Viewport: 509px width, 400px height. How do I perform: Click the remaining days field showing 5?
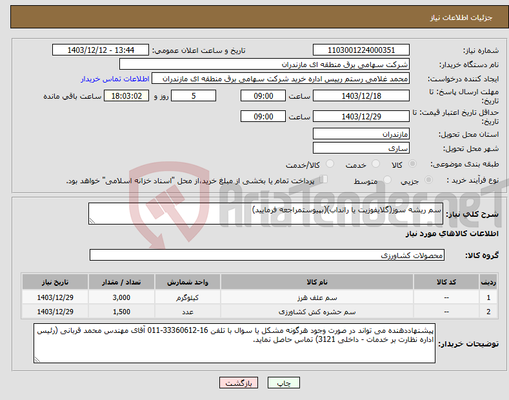194,95
